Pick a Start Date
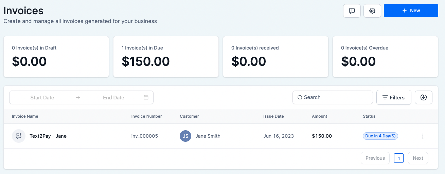Image resolution: width=445 pixels, height=174 pixels. (42, 97)
